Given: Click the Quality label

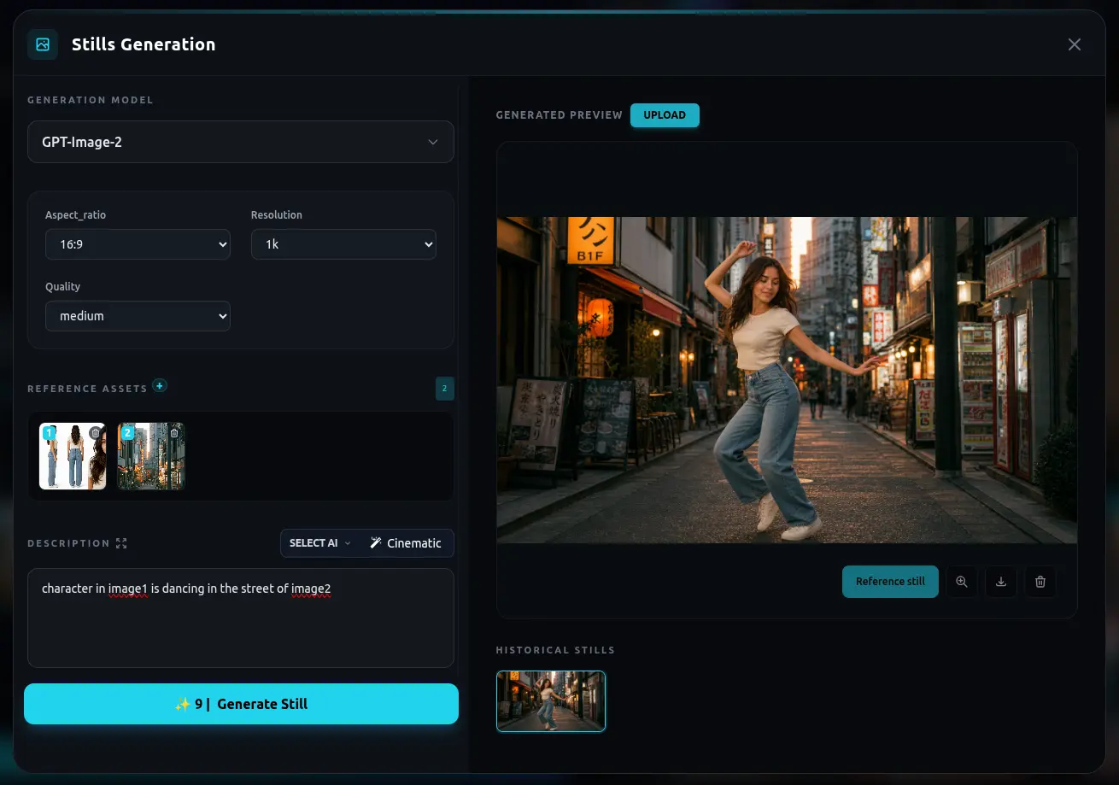Looking at the screenshot, I should 63,287.
